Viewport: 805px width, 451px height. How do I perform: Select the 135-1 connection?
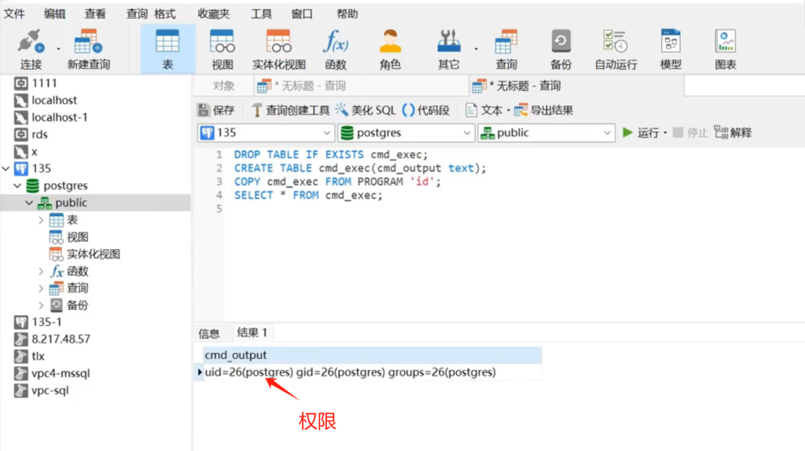point(46,321)
